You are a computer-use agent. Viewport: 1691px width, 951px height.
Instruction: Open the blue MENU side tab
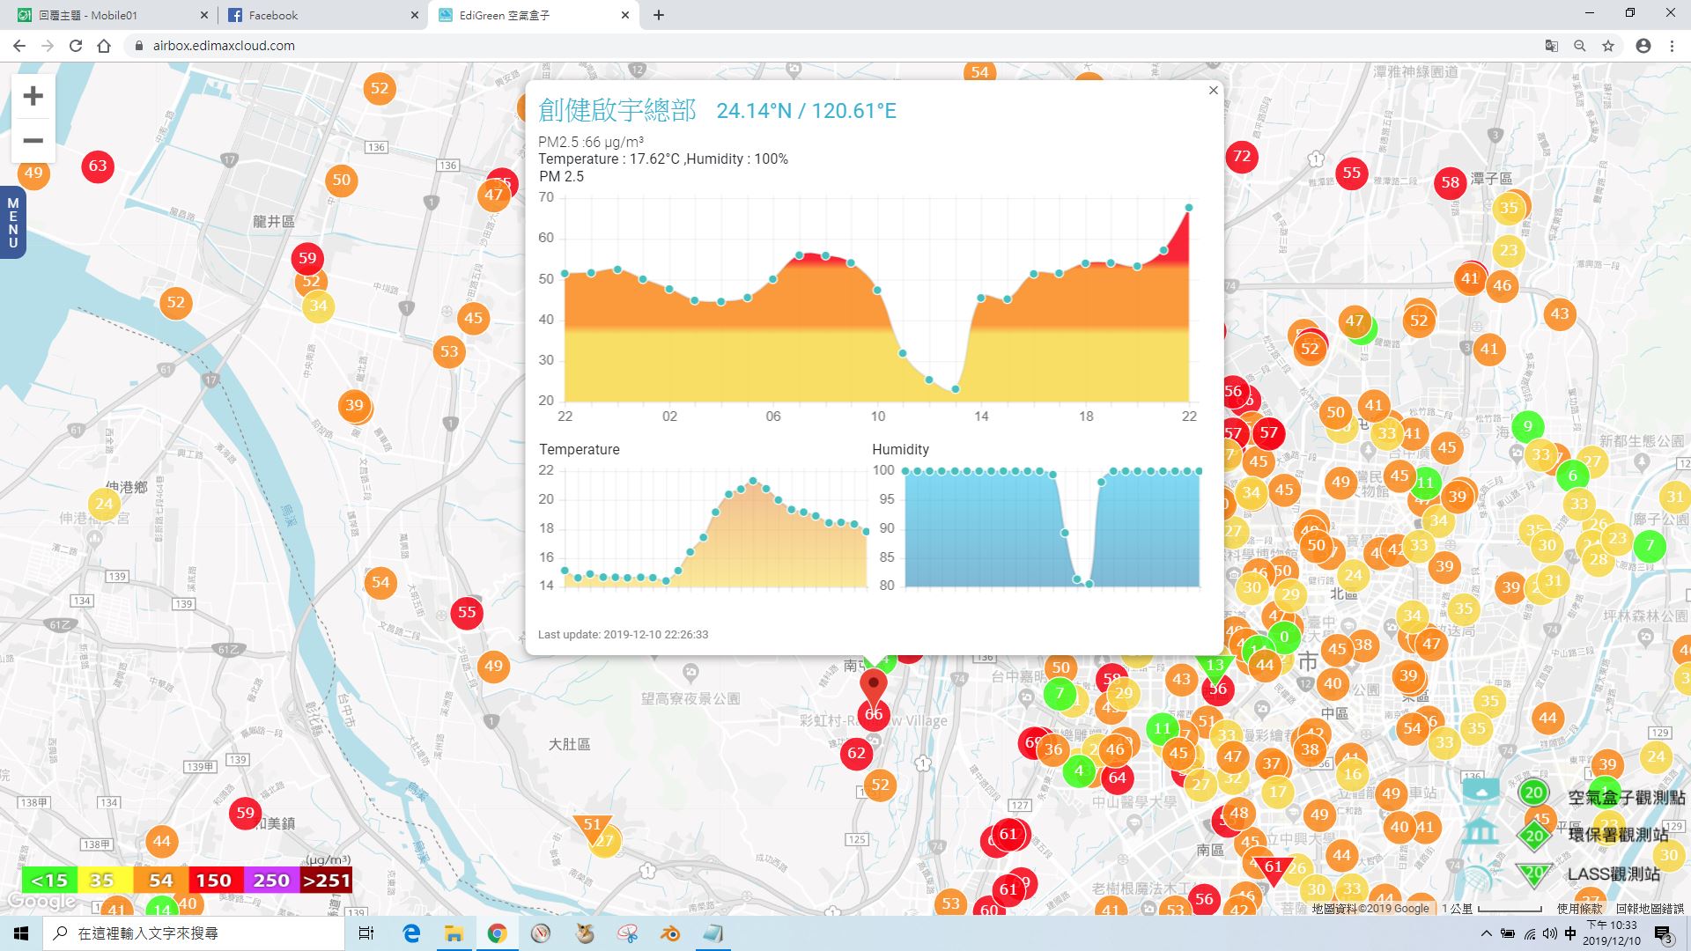[12, 223]
